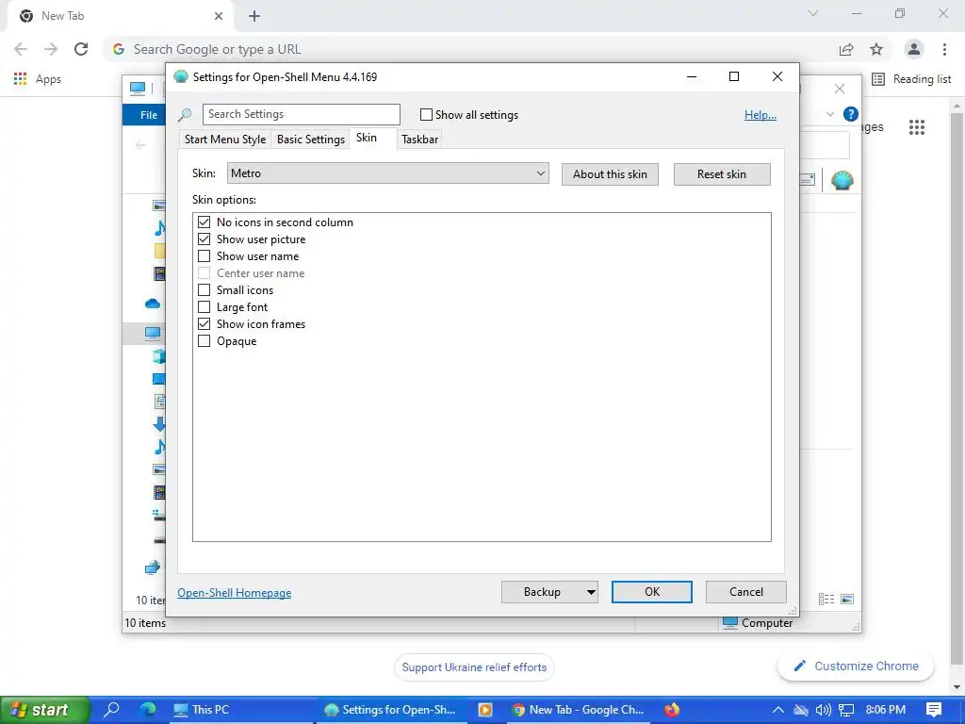This screenshot has height=724, width=965.
Task: Enable Large font option
Action: 204,307
